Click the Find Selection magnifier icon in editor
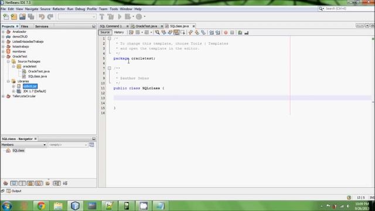The image size is (375, 211). [x=157, y=32]
